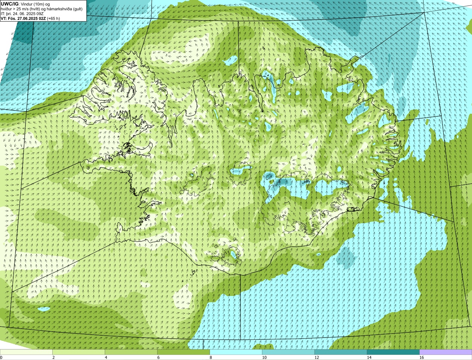The height and width of the screenshot is (360, 472).
Task: Click the legend scale label '16'
Action: (x=421, y=357)
